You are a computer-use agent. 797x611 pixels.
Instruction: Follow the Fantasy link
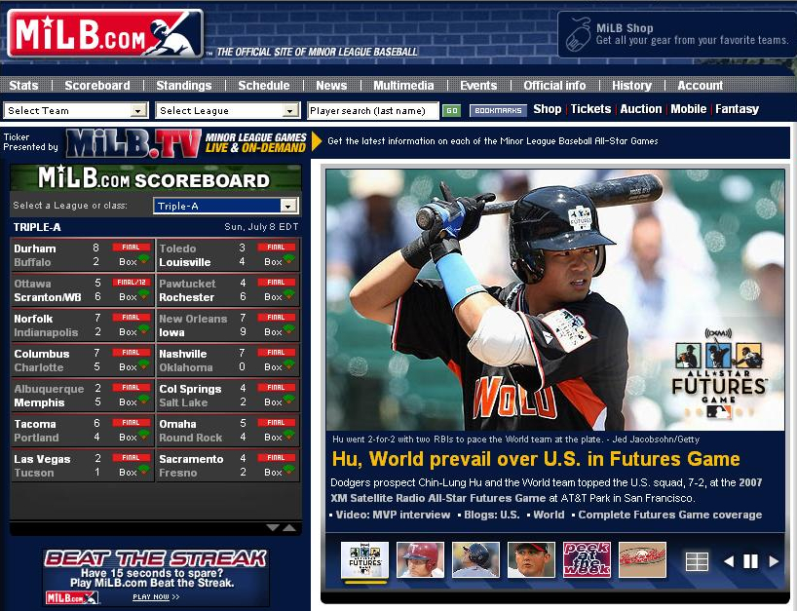point(737,109)
